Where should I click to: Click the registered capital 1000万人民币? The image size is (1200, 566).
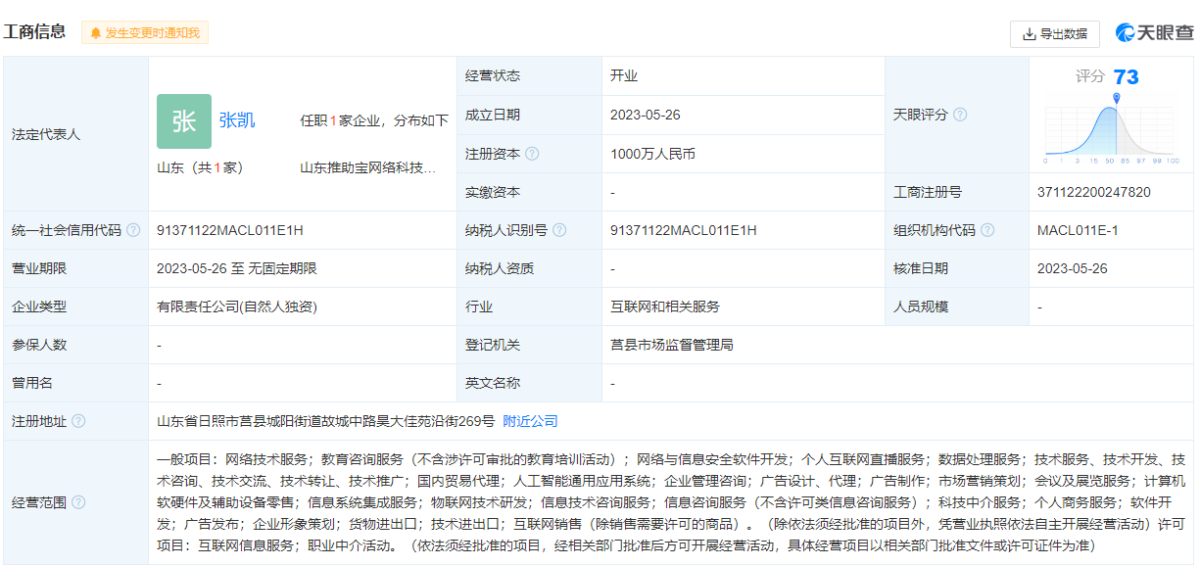pos(652,154)
